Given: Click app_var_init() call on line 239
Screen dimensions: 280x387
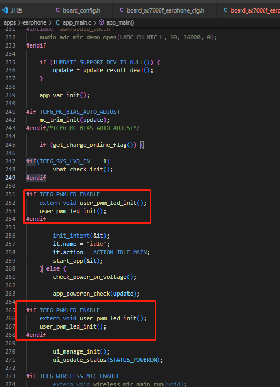Looking at the screenshot, I should click(63, 95).
